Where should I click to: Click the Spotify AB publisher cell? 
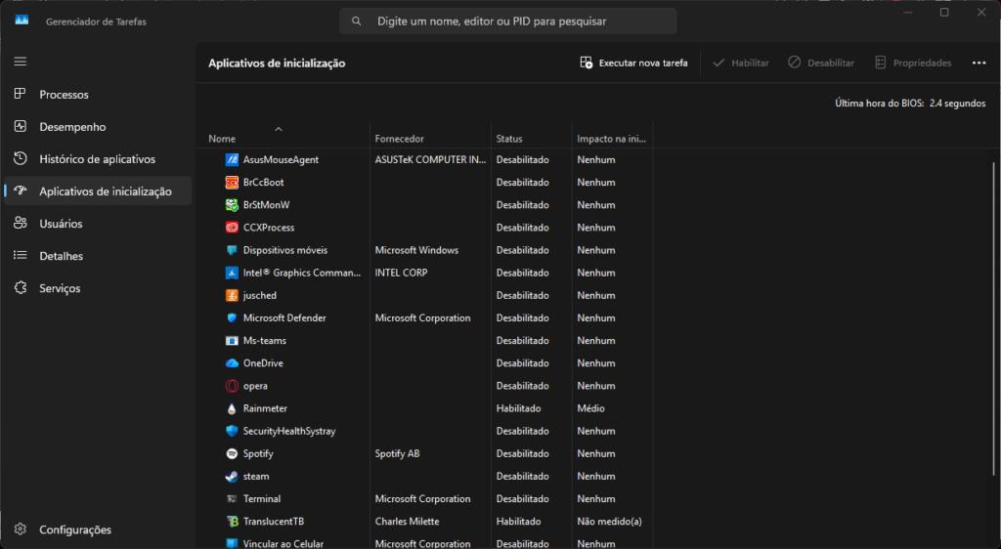[397, 454]
